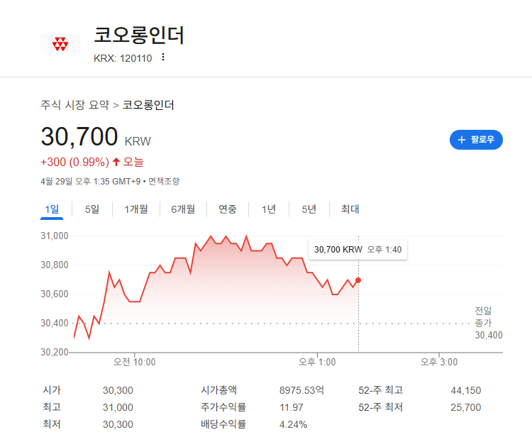
Task: Click the 주가수익률 value 11.97
Action: (x=292, y=407)
